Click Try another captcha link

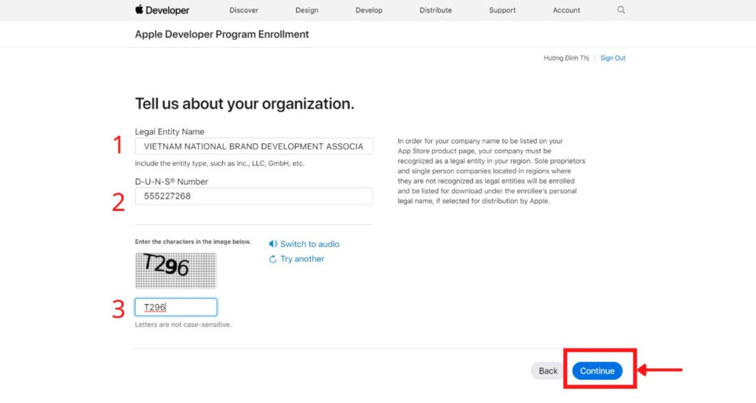point(302,259)
